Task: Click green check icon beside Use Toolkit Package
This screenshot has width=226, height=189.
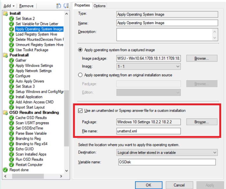Action: pyautogui.click(x=11, y=50)
